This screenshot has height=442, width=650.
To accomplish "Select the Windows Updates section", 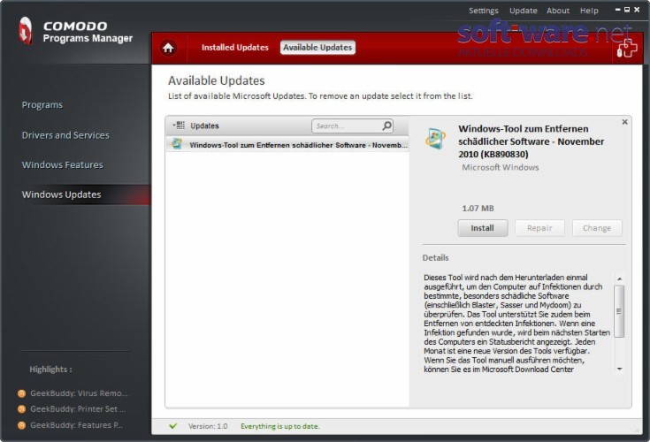I will (61, 194).
